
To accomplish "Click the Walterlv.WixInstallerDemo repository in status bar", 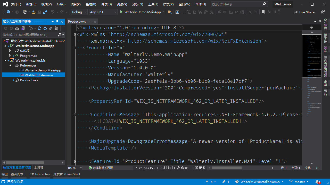I will click(x=259, y=182).
